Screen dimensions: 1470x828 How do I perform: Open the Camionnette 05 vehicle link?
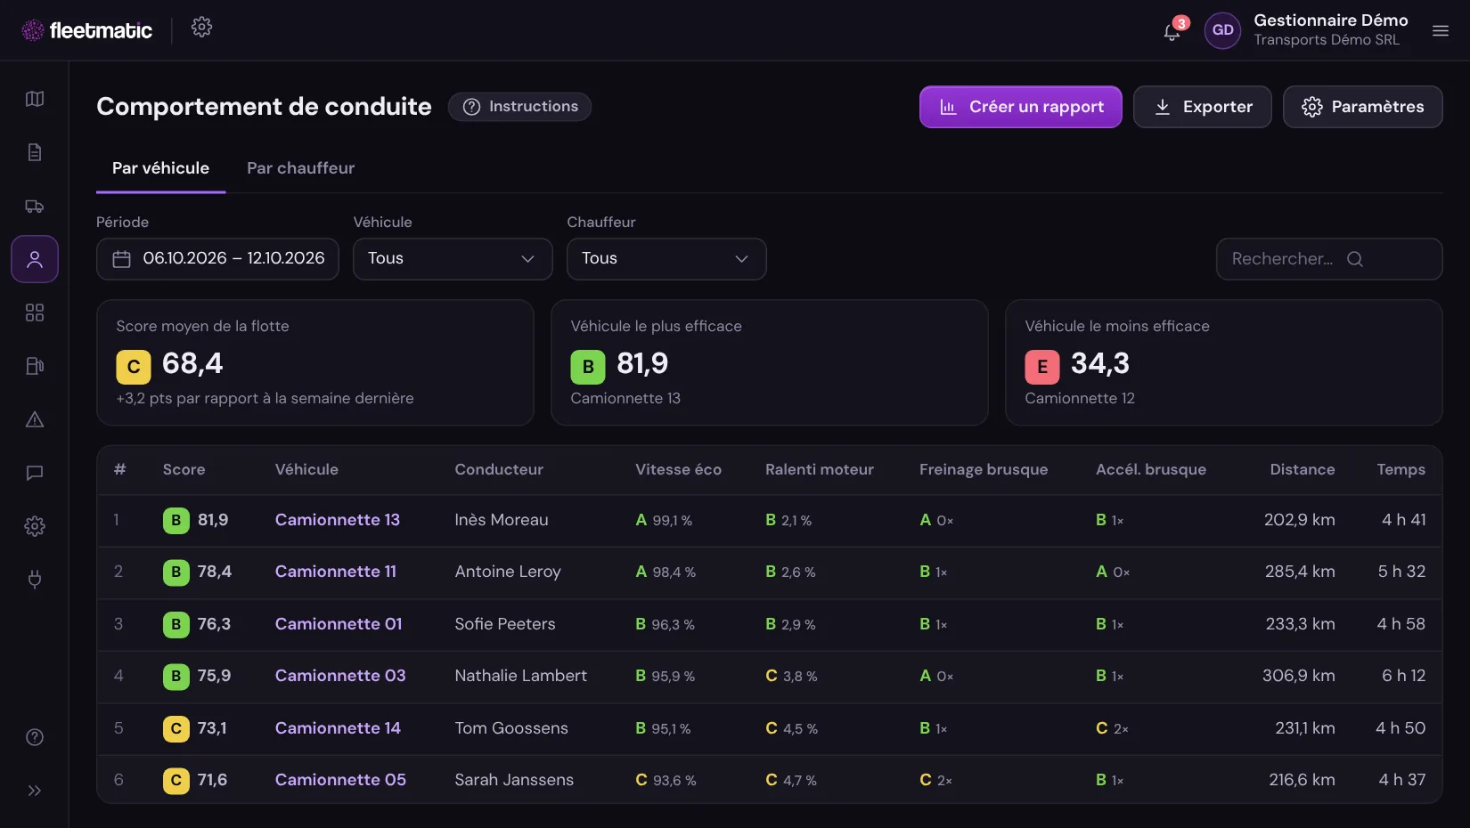(340, 780)
